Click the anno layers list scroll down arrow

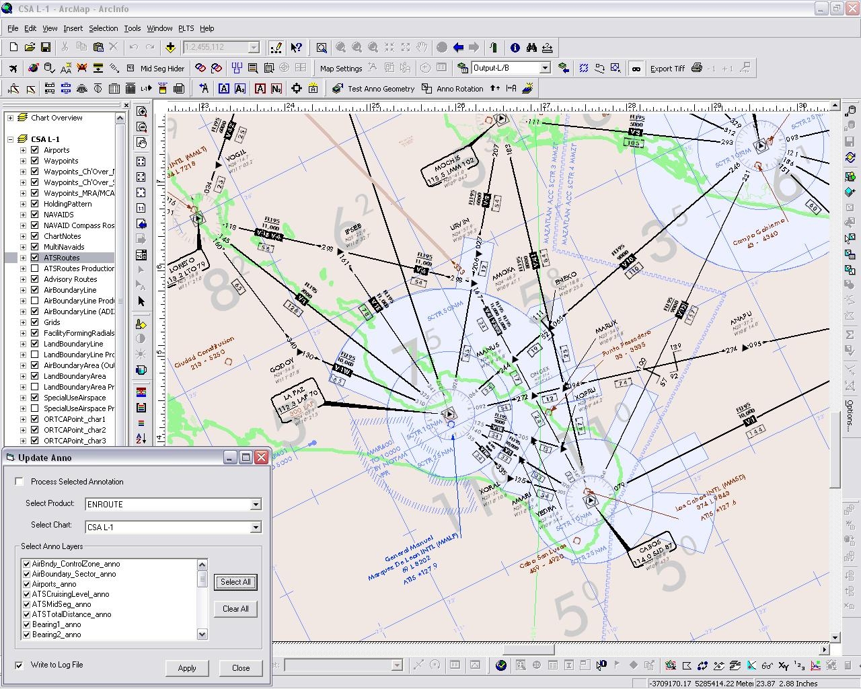pos(202,634)
